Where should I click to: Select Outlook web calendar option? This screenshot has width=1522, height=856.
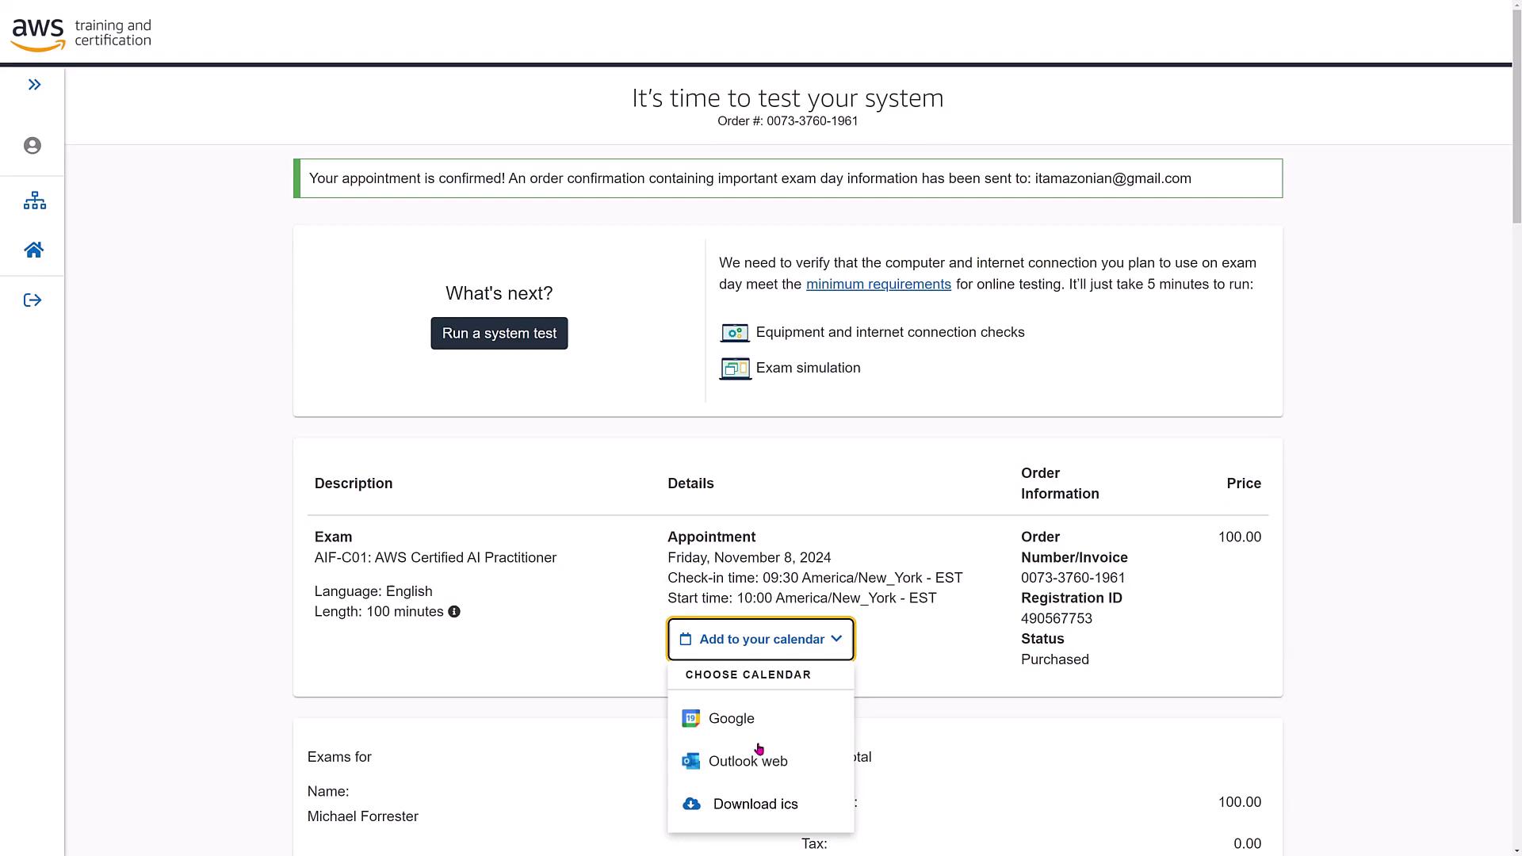(x=748, y=761)
